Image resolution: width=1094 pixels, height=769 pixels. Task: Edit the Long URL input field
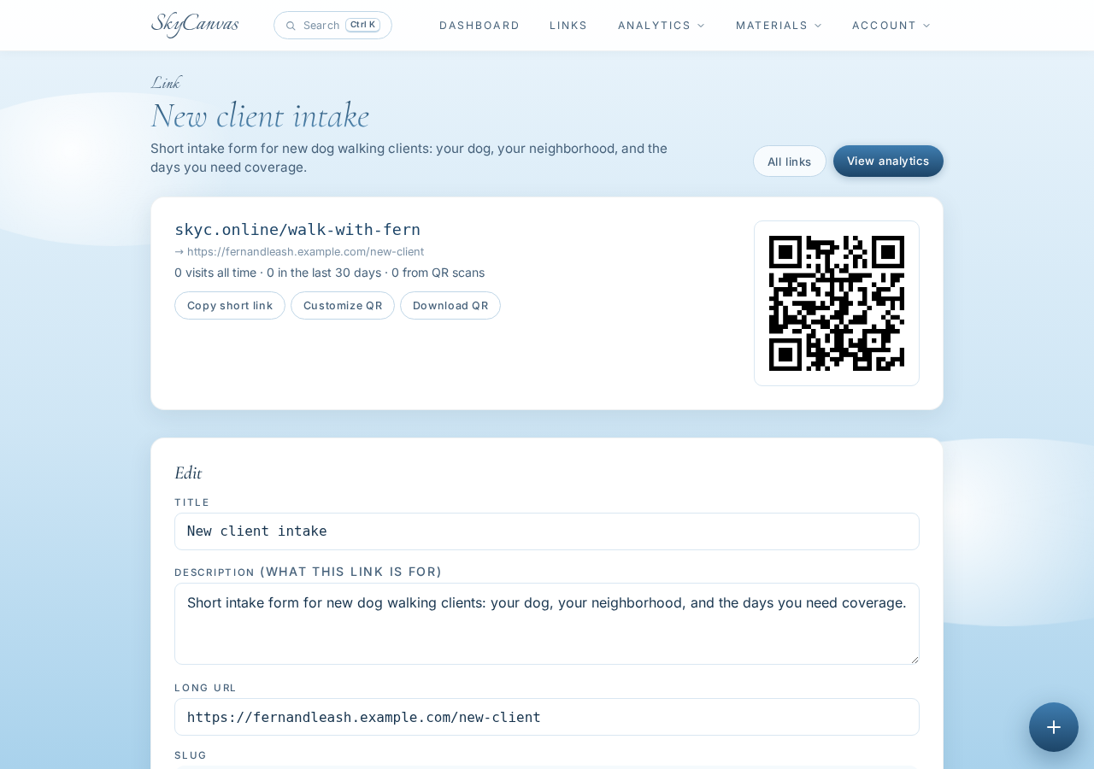547,717
